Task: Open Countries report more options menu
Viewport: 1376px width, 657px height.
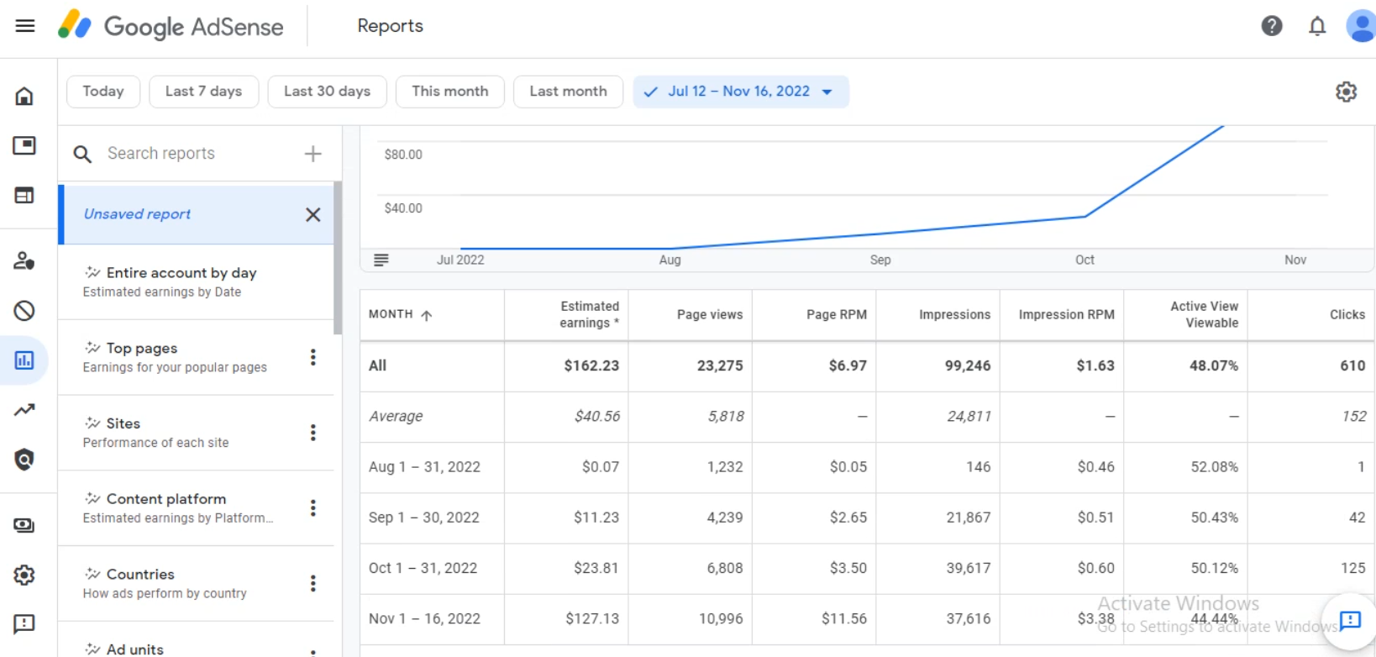Action: [x=312, y=583]
